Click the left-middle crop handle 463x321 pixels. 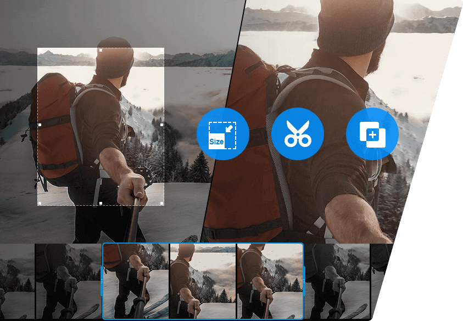click(40, 125)
